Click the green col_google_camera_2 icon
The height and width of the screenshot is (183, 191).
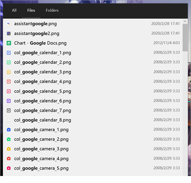[9, 139]
